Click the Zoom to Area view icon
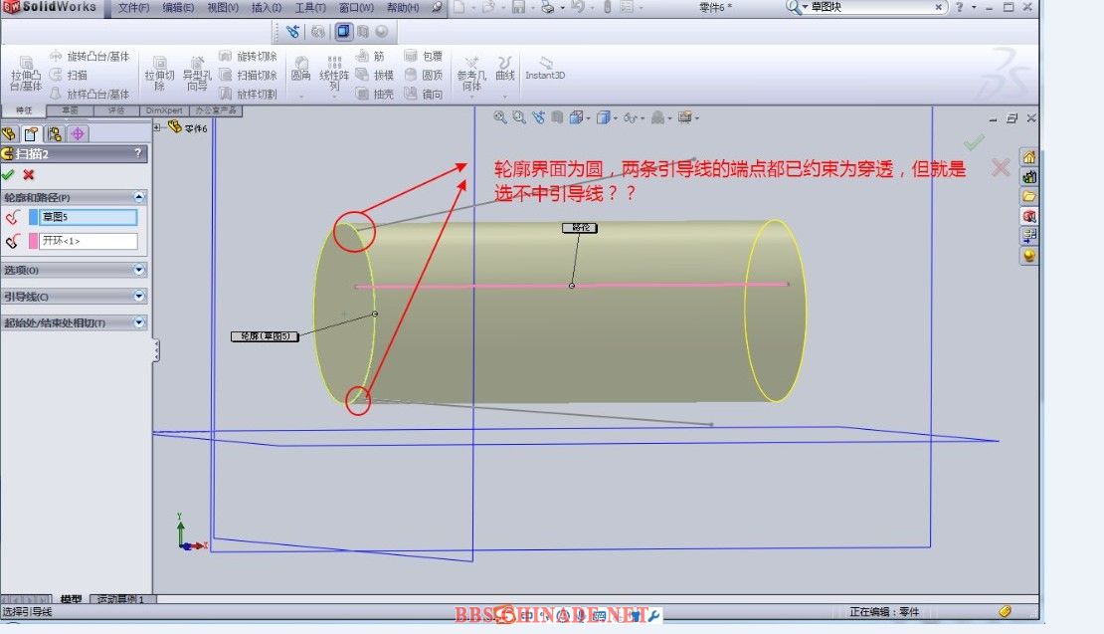The height and width of the screenshot is (634, 1104). point(519,117)
